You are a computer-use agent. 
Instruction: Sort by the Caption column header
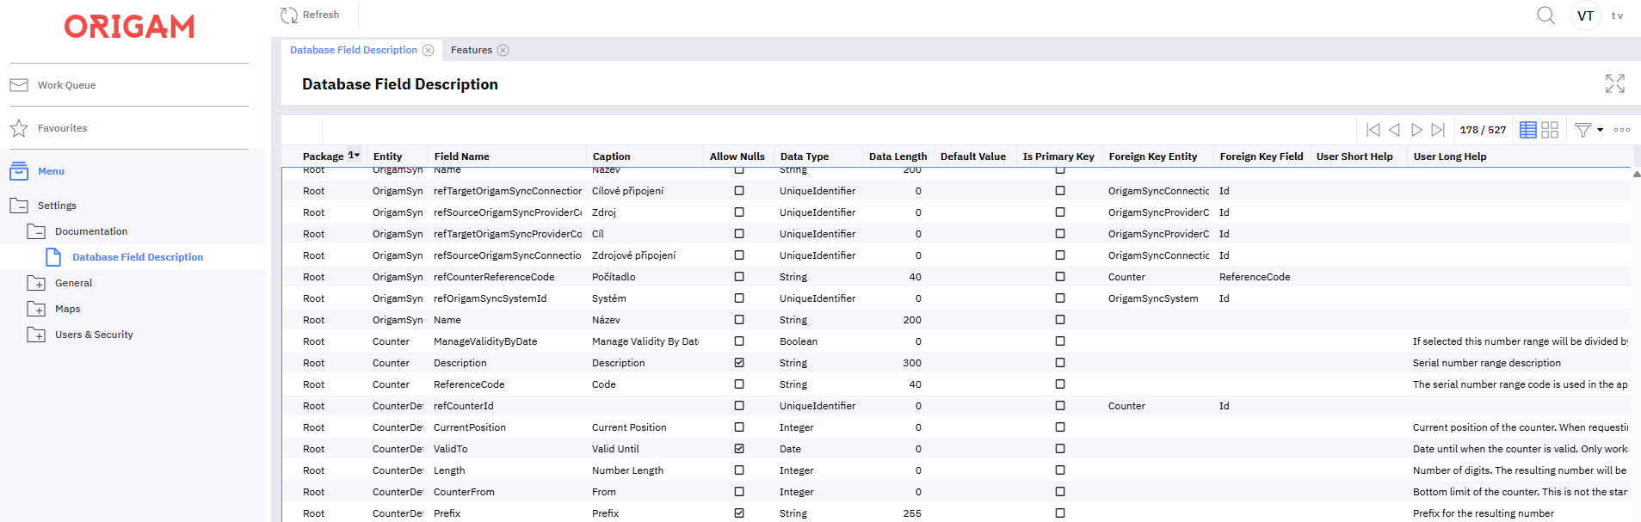tap(612, 157)
